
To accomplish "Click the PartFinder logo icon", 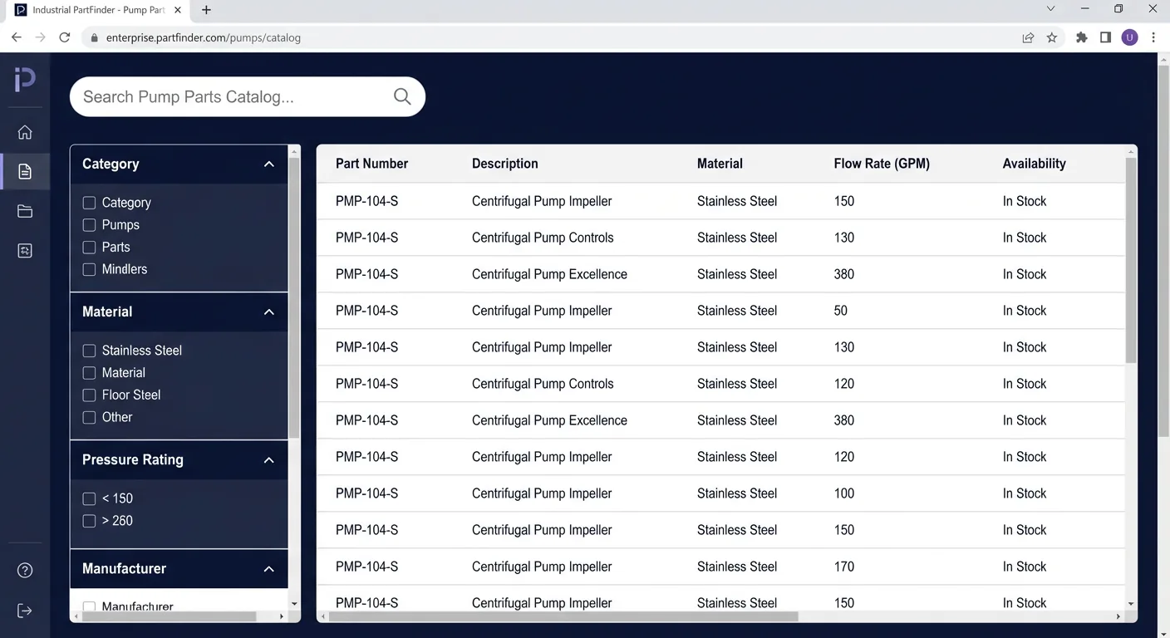I will pos(25,80).
